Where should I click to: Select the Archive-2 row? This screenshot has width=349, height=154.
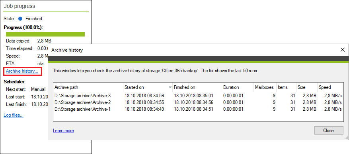(x=198, y=102)
